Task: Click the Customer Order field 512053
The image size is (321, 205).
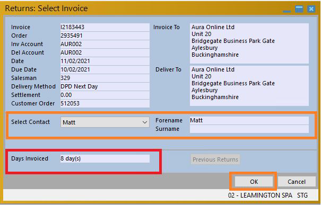Action: [x=105, y=104]
